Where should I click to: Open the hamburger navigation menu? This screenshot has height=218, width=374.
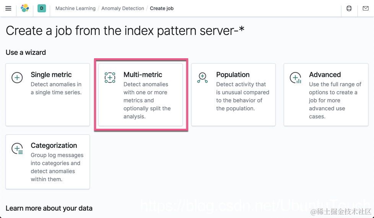[x=8, y=8]
